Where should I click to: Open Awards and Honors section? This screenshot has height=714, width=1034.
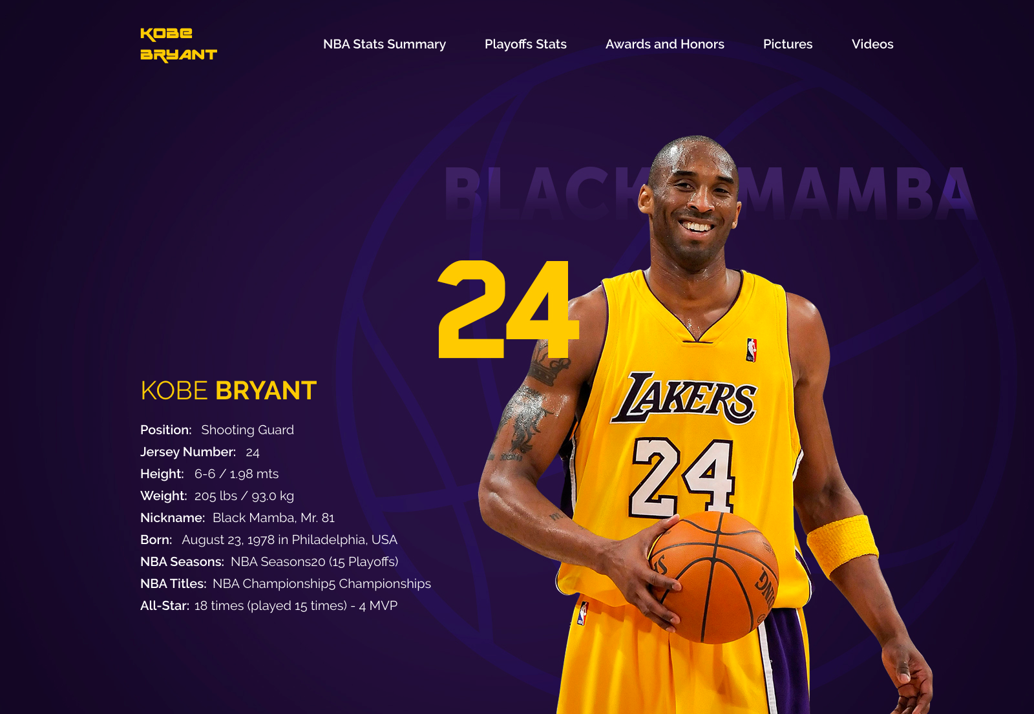[665, 44]
